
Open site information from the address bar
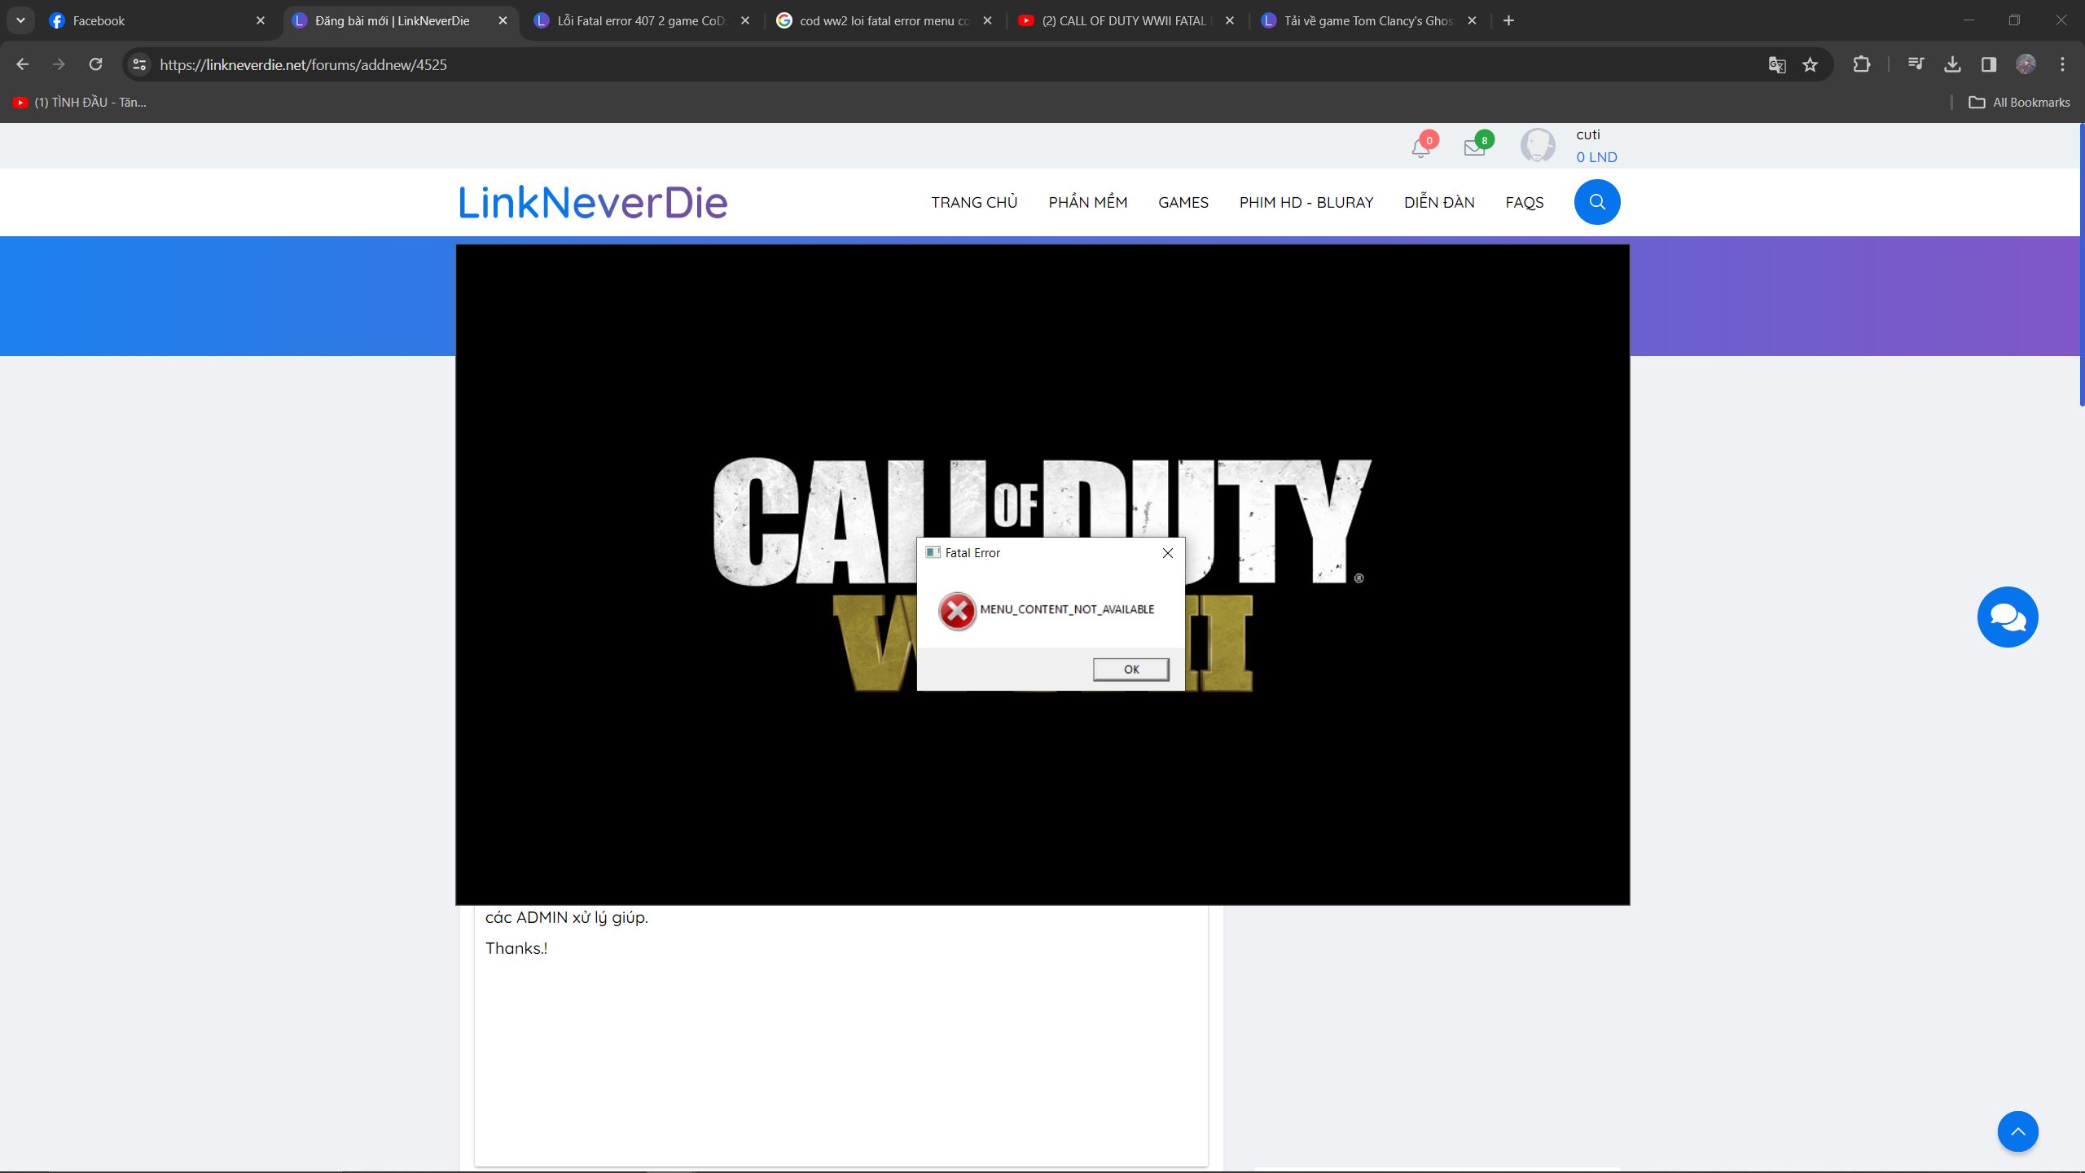coord(138,64)
